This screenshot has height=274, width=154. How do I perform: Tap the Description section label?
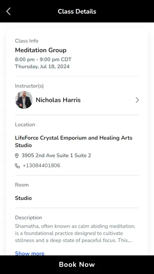pyautogui.click(x=28, y=218)
